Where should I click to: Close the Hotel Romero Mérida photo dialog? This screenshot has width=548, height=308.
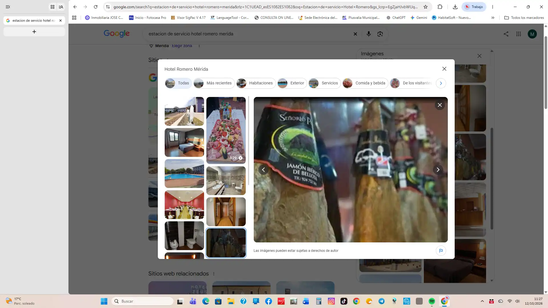pos(444,69)
